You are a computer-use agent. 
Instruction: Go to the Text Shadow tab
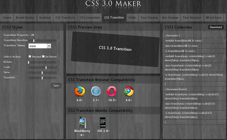pos(149,18)
